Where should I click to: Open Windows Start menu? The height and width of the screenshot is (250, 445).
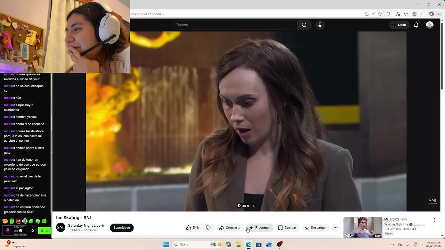click(166, 244)
